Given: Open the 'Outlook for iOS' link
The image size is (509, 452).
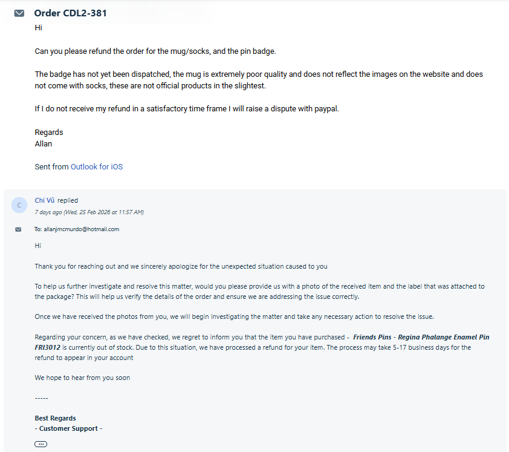Looking at the screenshot, I should tap(97, 166).
